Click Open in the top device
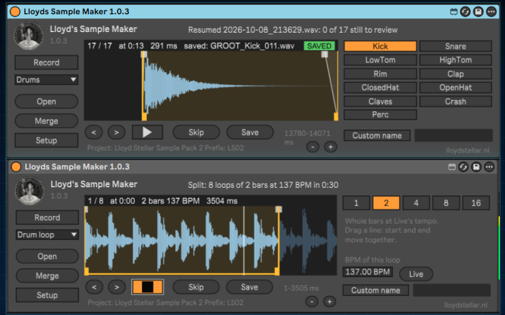Screen dimensions: 505x315 coord(46,101)
